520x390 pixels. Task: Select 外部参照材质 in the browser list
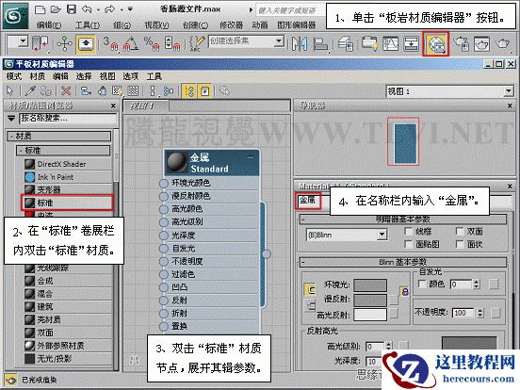coord(68,346)
